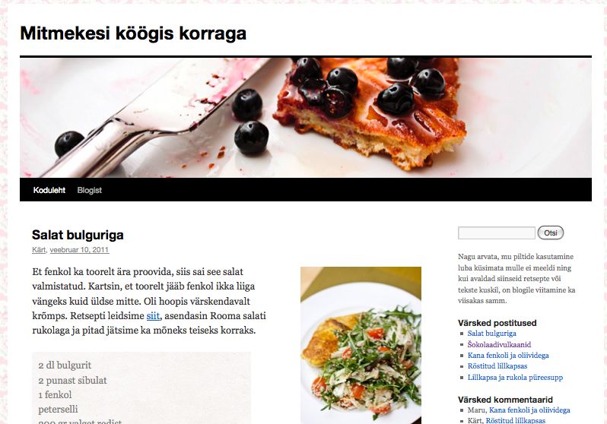The width and height of the screenshot is (607, 424).
Task: Open the Salat bulguriga post title
Action: tap(78, 235)
